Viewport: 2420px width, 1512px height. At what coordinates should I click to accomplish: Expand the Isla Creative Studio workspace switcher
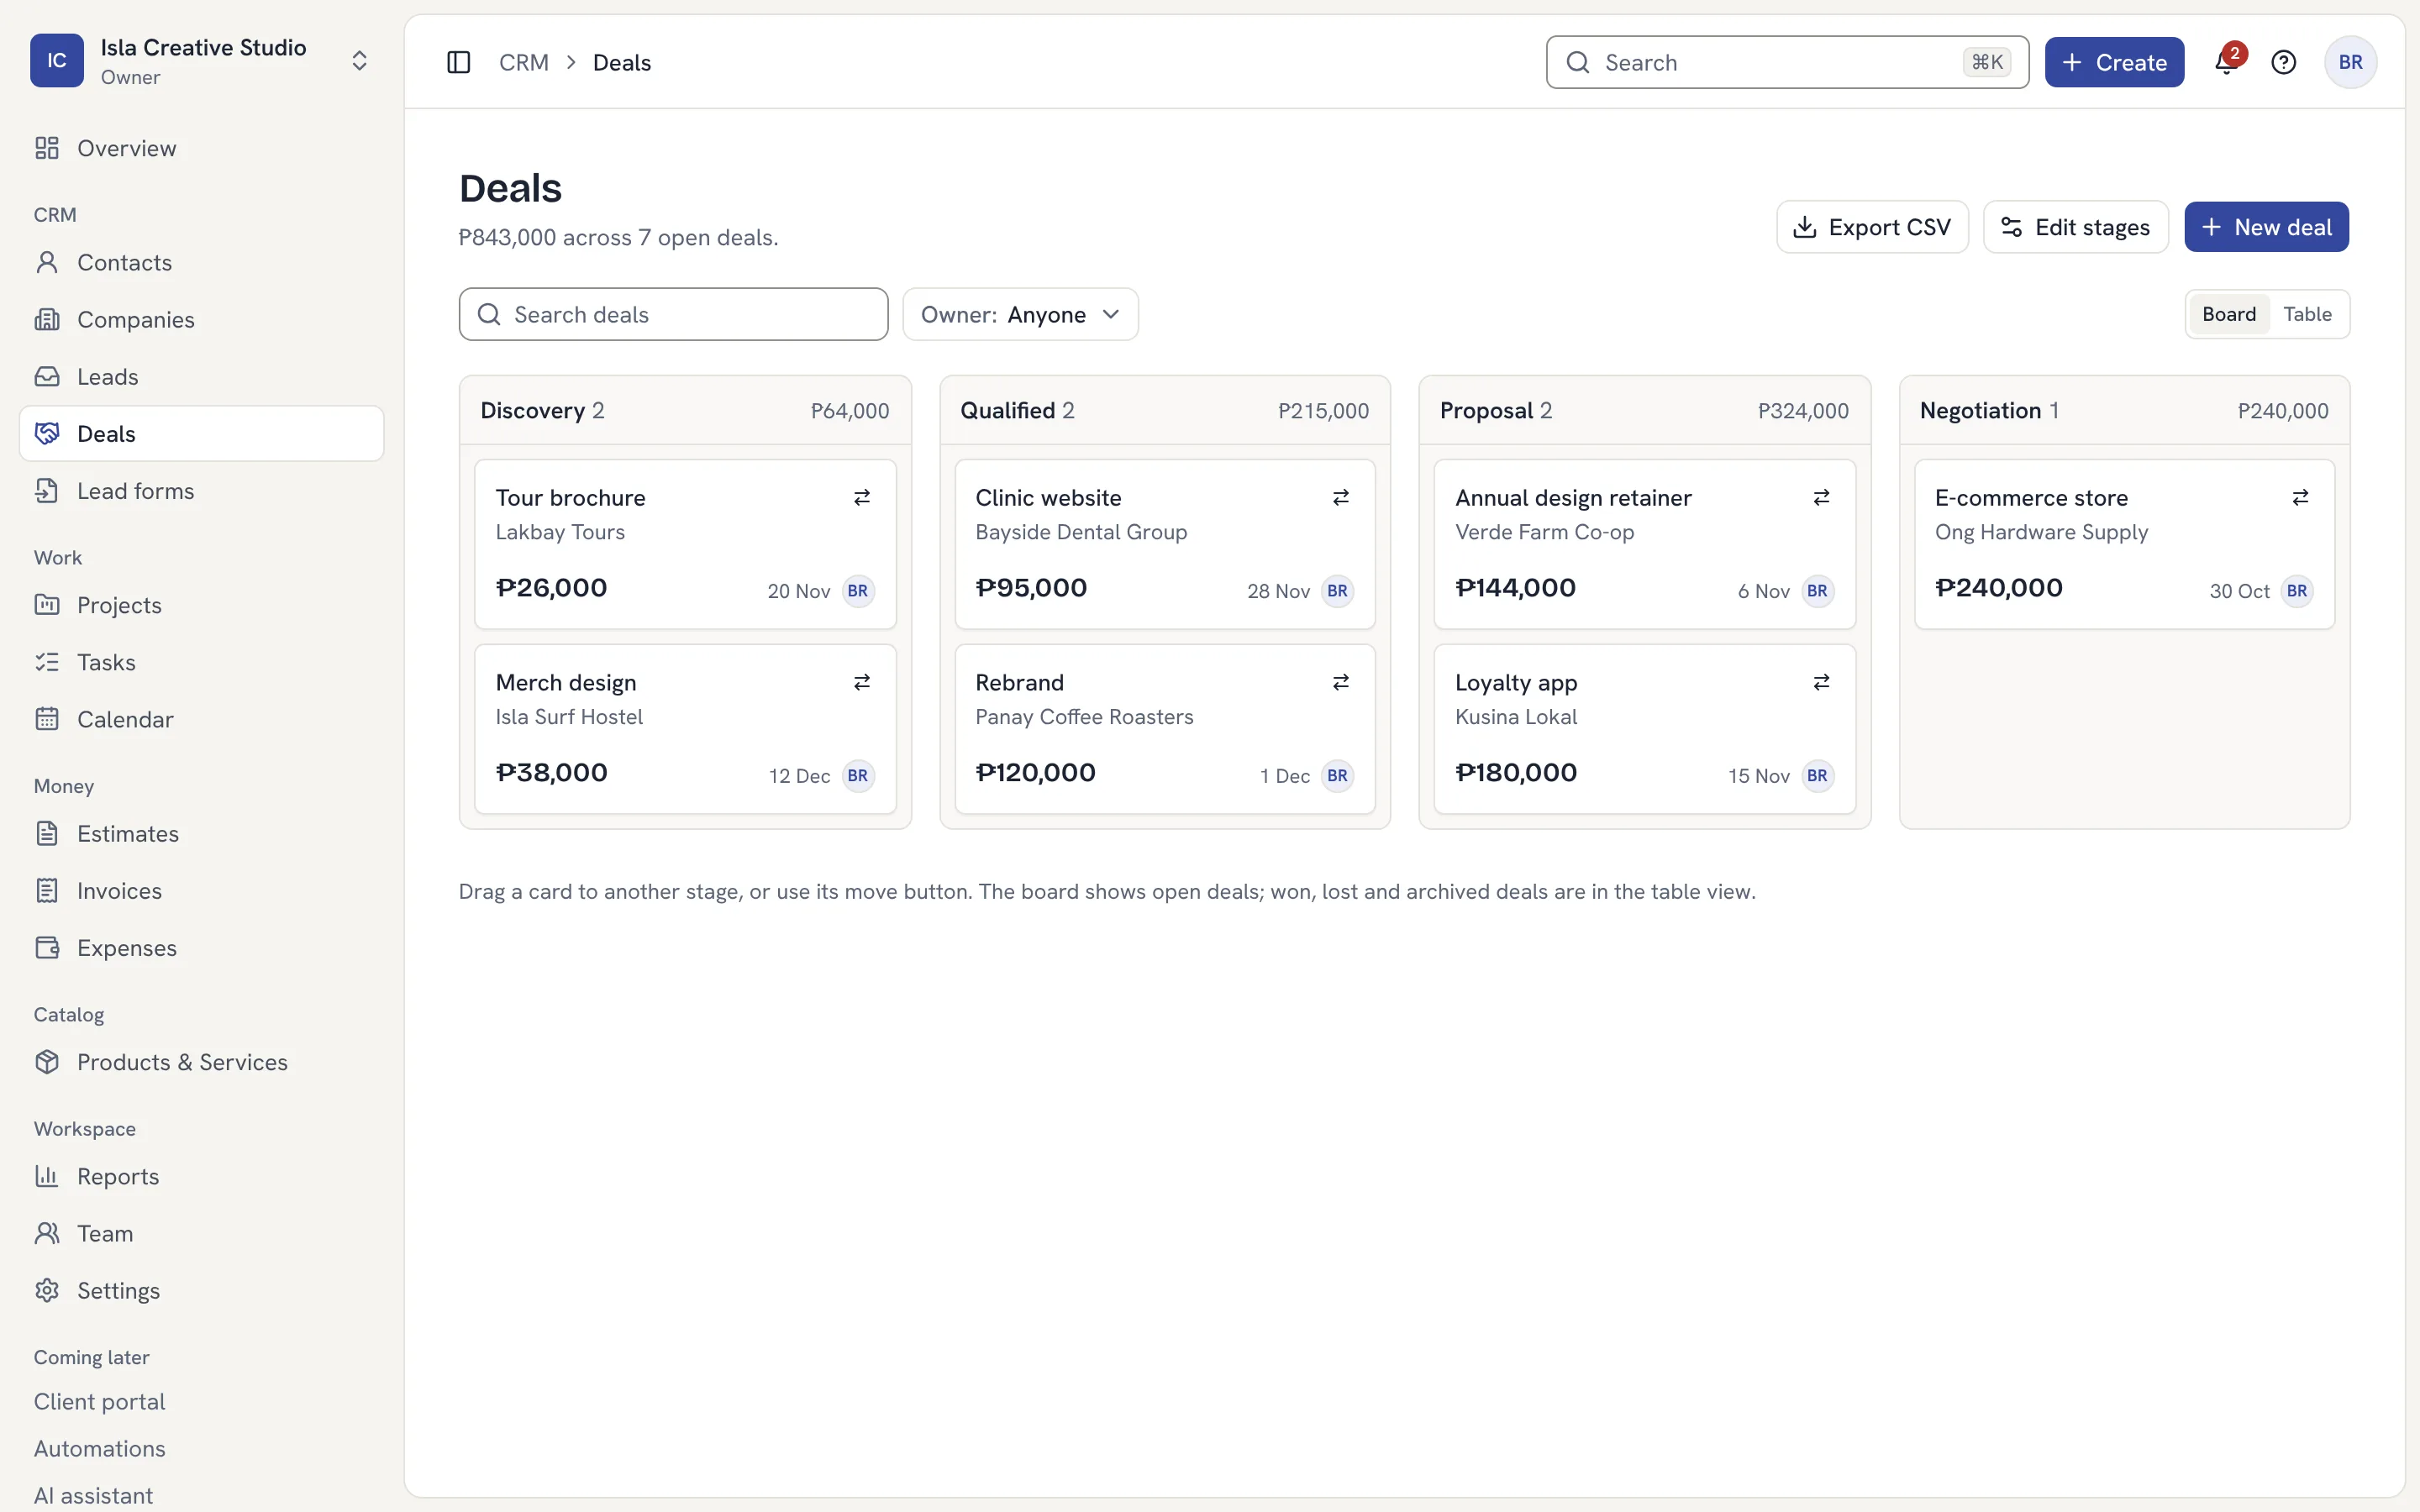[359, 61]
